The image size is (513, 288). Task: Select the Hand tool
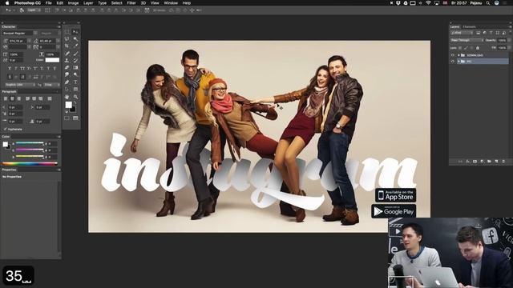tap(67, 97)
